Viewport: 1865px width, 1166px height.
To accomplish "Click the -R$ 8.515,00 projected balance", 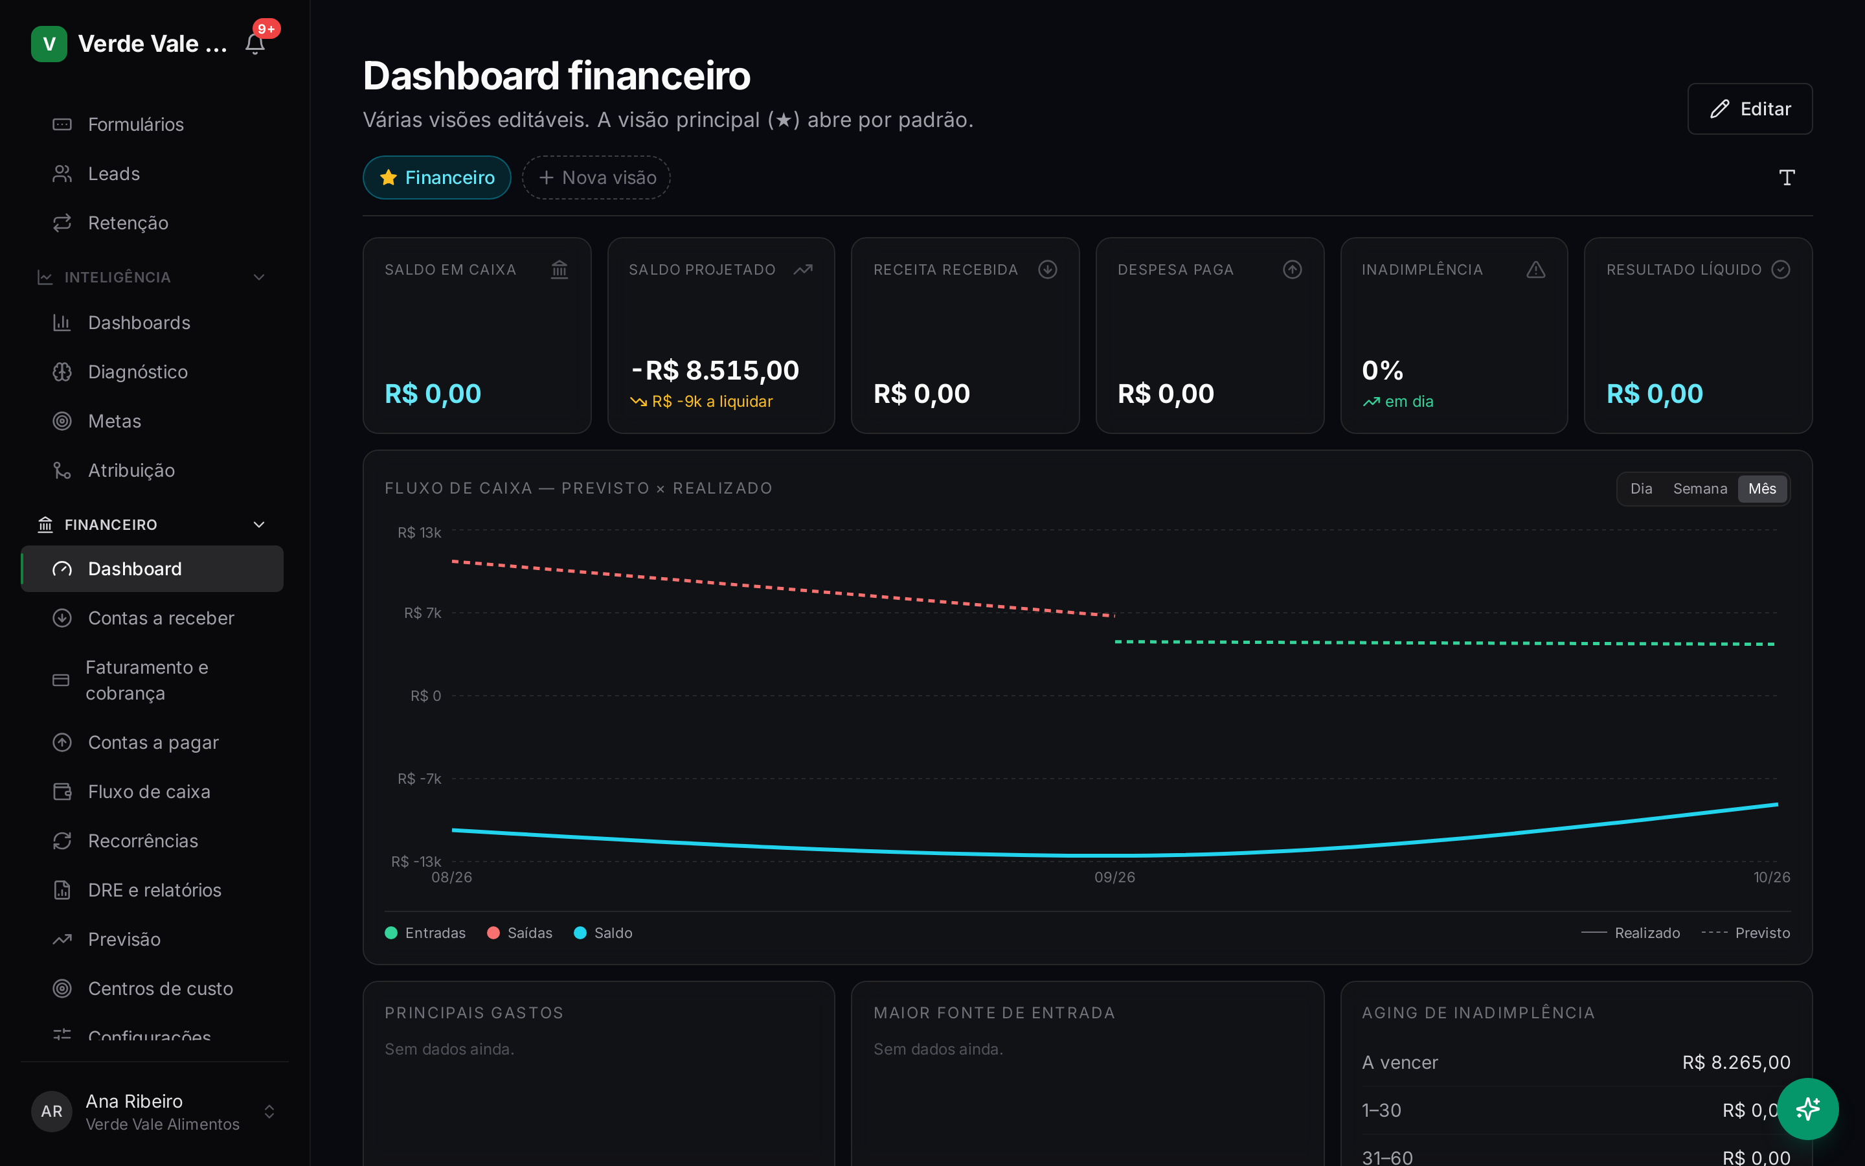I will point(715,370).
